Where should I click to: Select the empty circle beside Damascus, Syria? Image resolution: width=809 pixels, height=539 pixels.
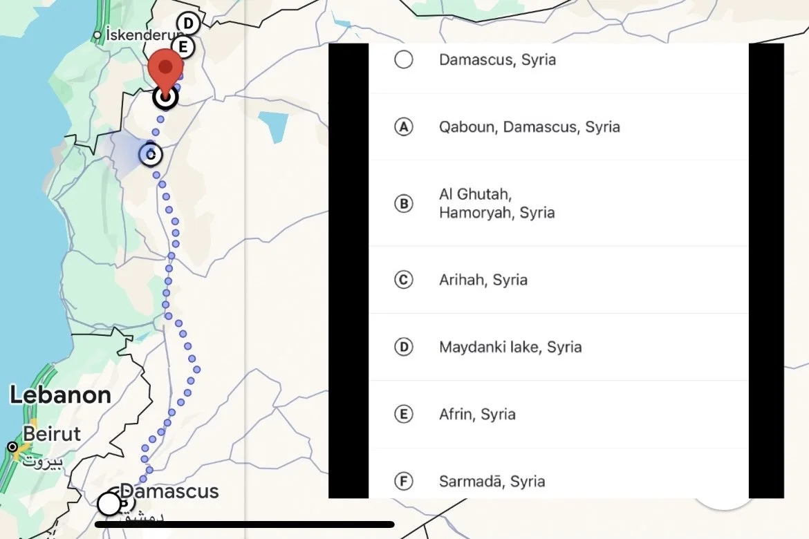(404, 59)
